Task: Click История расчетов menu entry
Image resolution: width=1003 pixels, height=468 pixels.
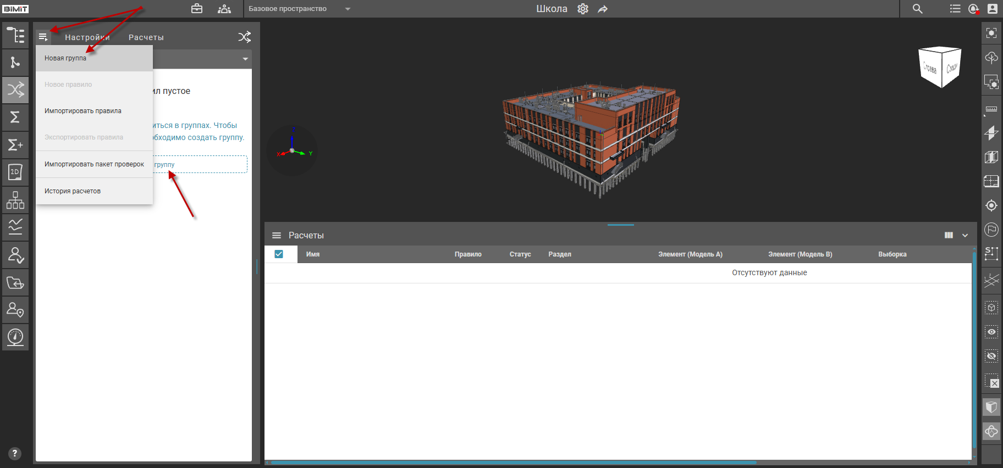Action: tap(73, 191)
